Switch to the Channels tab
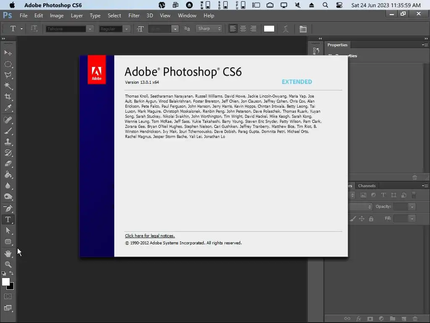Screen dimensions: 430x323 (367, 185)
